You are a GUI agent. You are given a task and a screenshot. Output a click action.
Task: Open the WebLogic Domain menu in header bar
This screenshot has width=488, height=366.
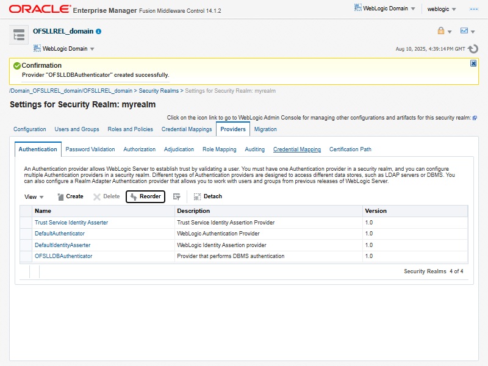[x=385, y=9]
